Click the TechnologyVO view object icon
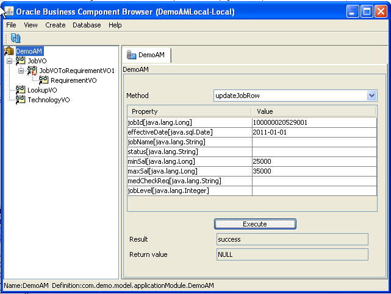391x294 pixels. point(21,99)
